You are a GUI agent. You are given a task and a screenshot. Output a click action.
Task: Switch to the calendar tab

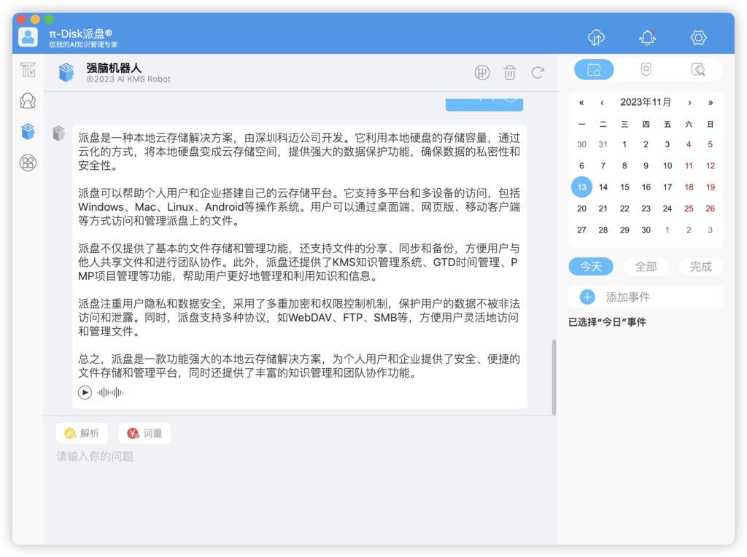[594, 70]
